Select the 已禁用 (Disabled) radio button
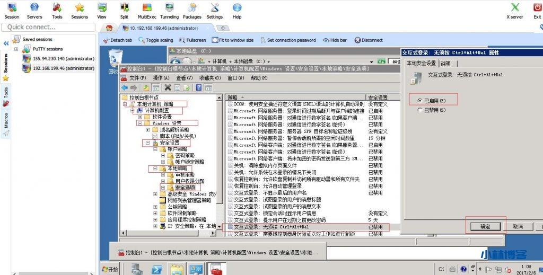This screenshot has height=275, width=543. pos(421,110)
